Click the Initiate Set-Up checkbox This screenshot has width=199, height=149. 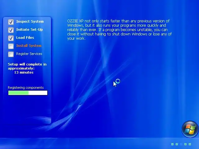click(11, 30)
